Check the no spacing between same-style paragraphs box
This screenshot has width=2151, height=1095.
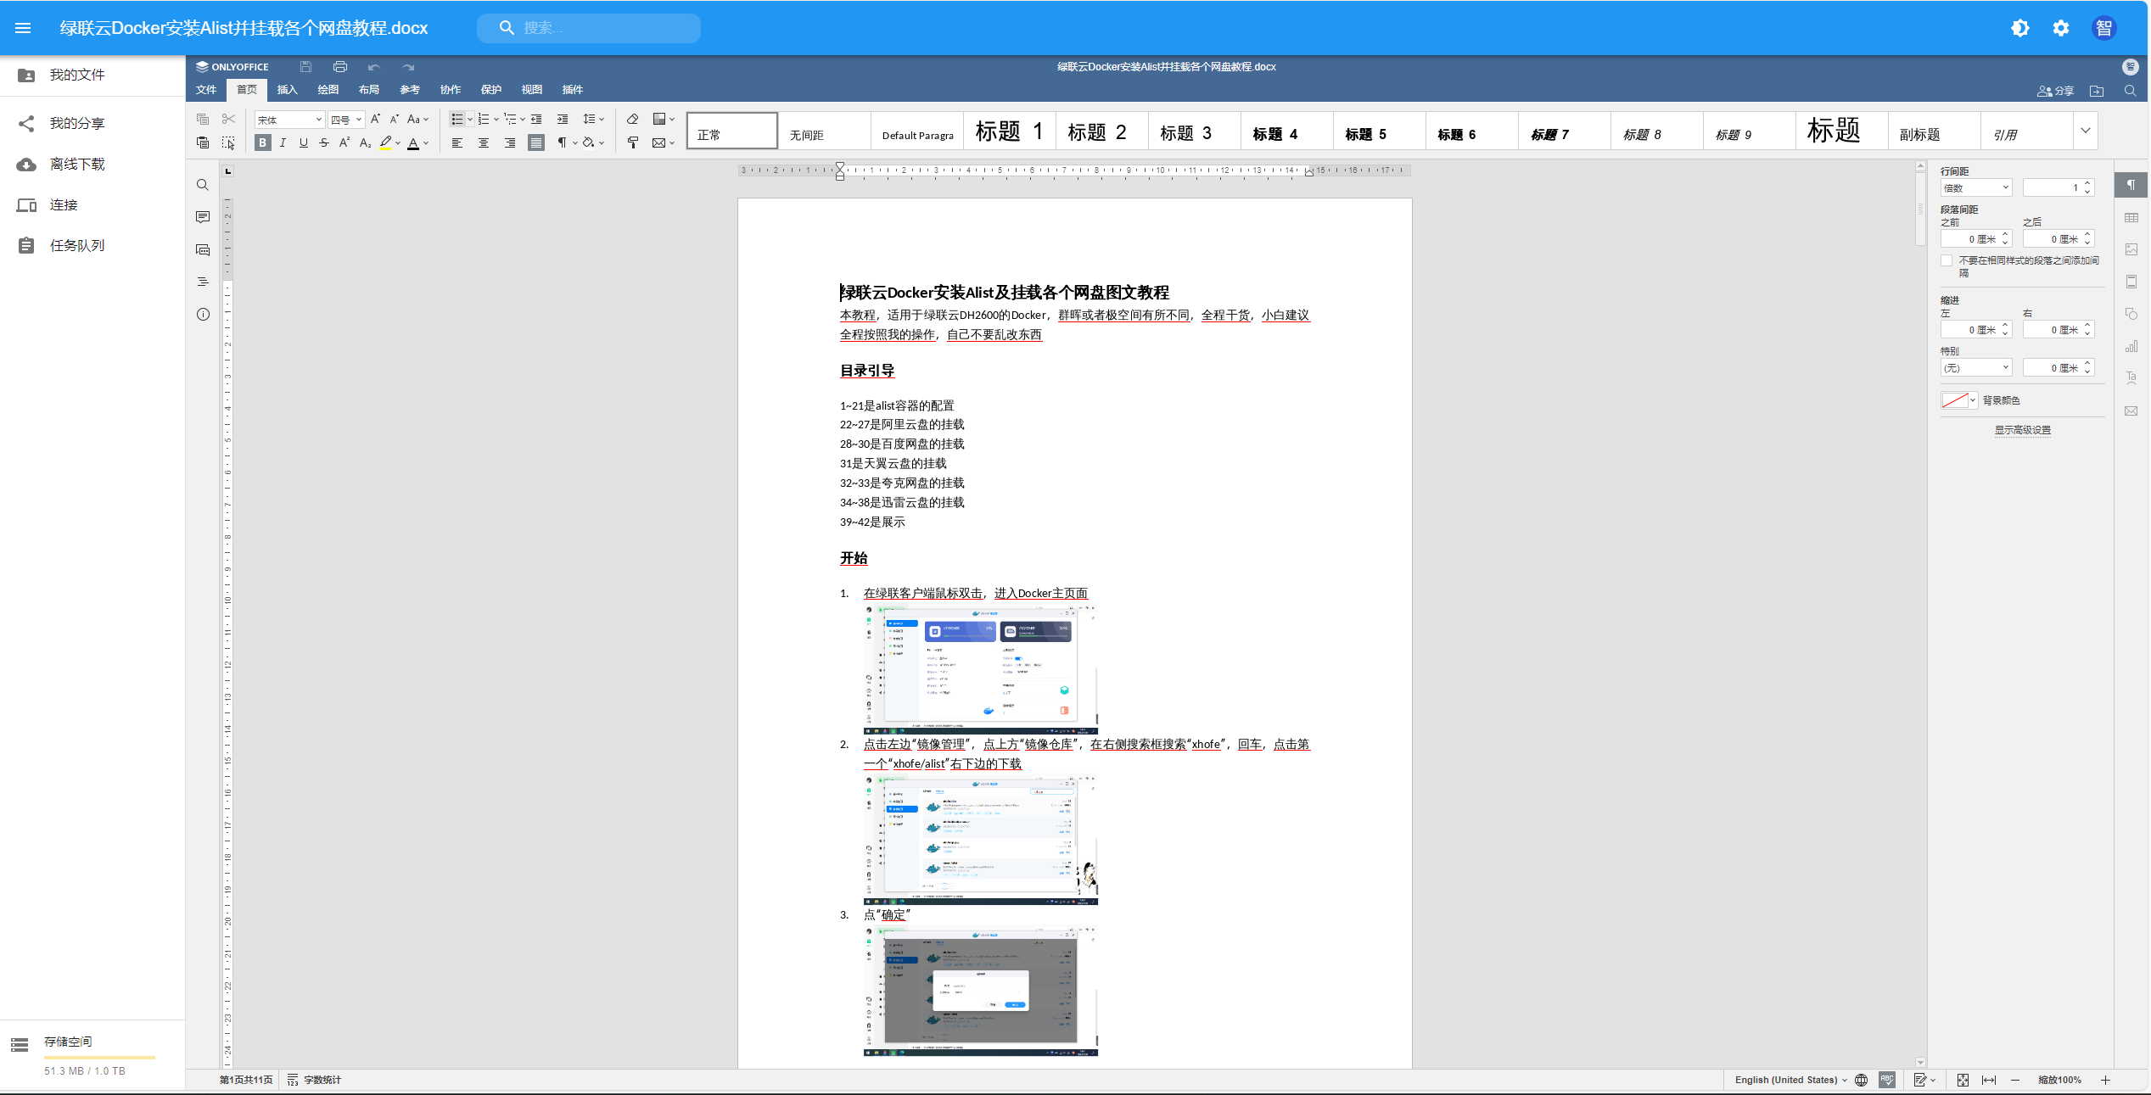click(1947, 261)
